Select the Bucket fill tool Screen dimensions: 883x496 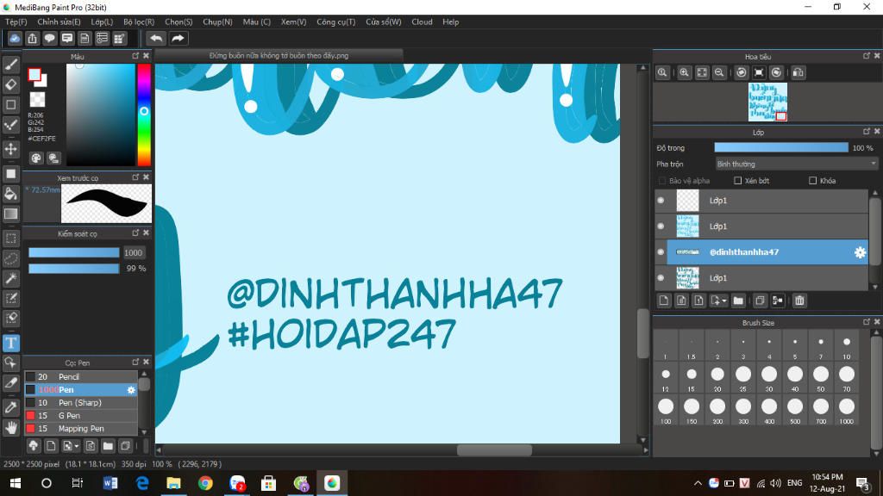[10, 194]
